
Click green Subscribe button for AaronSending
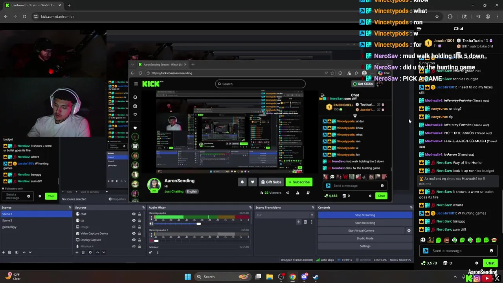(299, 182)
